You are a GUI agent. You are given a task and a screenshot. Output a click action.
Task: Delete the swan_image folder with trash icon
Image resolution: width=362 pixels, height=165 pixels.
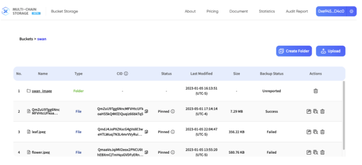coord(316,91)
